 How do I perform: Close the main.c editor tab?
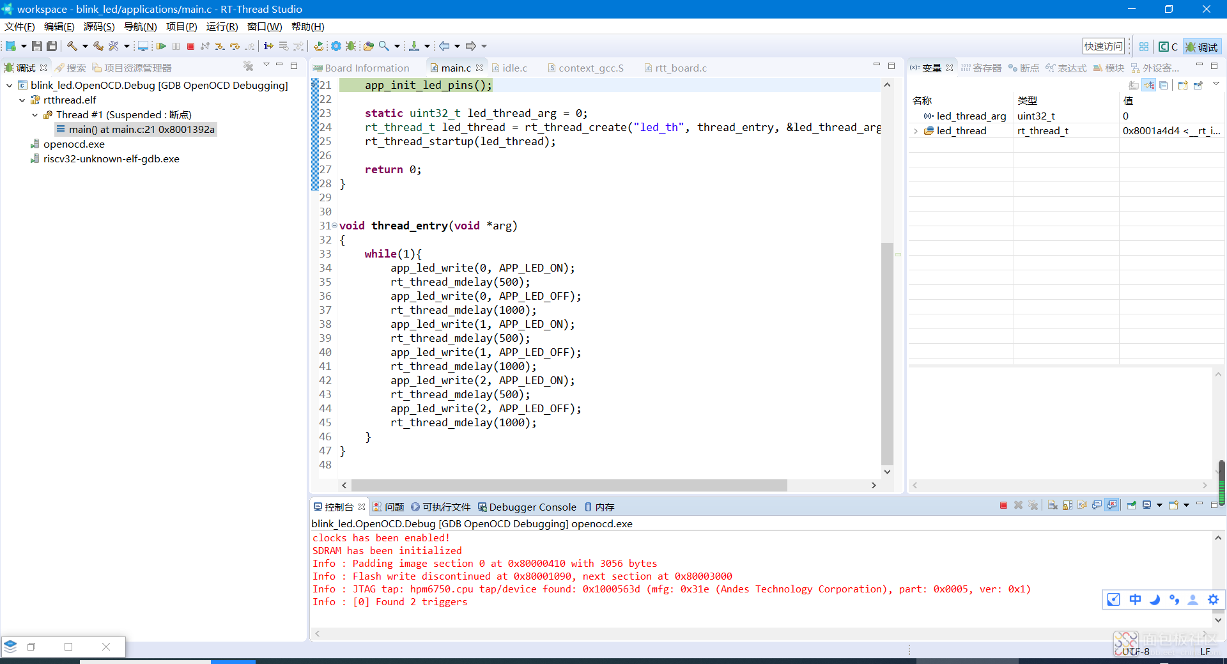(x=479, y=68)
